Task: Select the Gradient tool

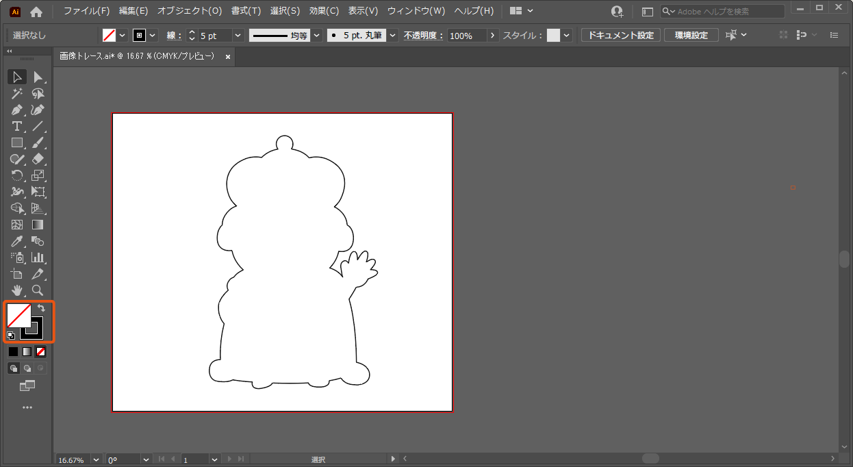Action: [38, 225]
